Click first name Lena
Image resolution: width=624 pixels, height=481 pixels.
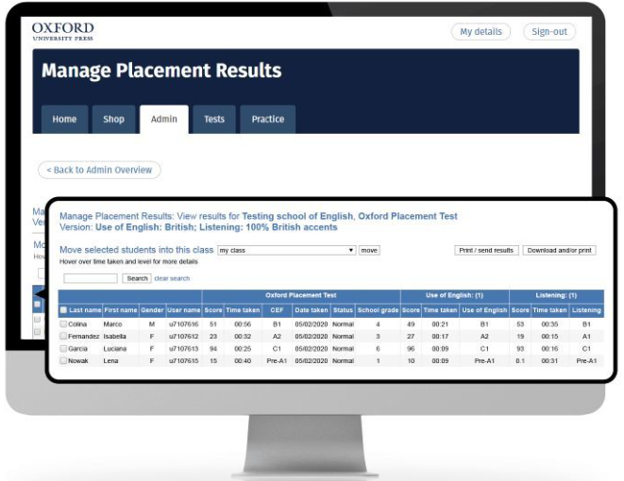point(110,361)
